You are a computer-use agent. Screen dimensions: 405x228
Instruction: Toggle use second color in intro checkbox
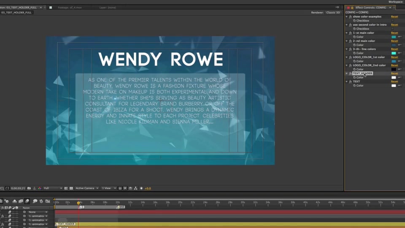pos(393,29)
